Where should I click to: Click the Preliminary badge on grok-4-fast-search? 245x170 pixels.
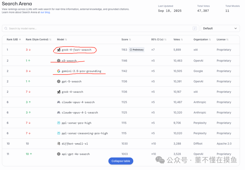[136, 50]
